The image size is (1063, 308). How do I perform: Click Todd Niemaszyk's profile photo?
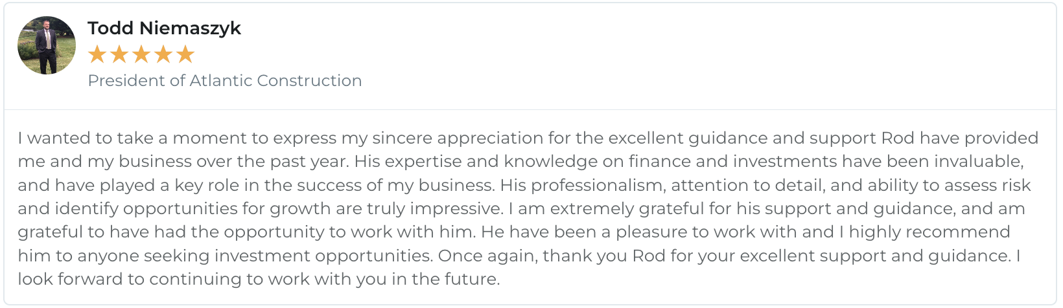[47, 45]
